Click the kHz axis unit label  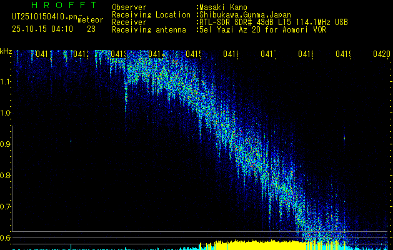click(x=6, y=51)
